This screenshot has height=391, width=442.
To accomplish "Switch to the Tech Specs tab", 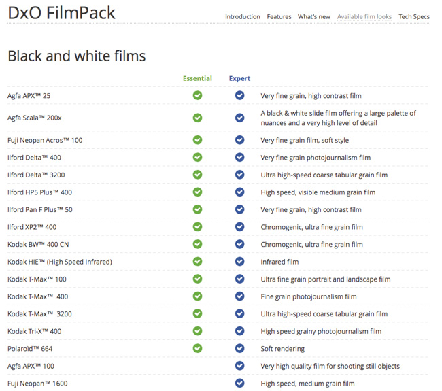I will pos(414,16).
